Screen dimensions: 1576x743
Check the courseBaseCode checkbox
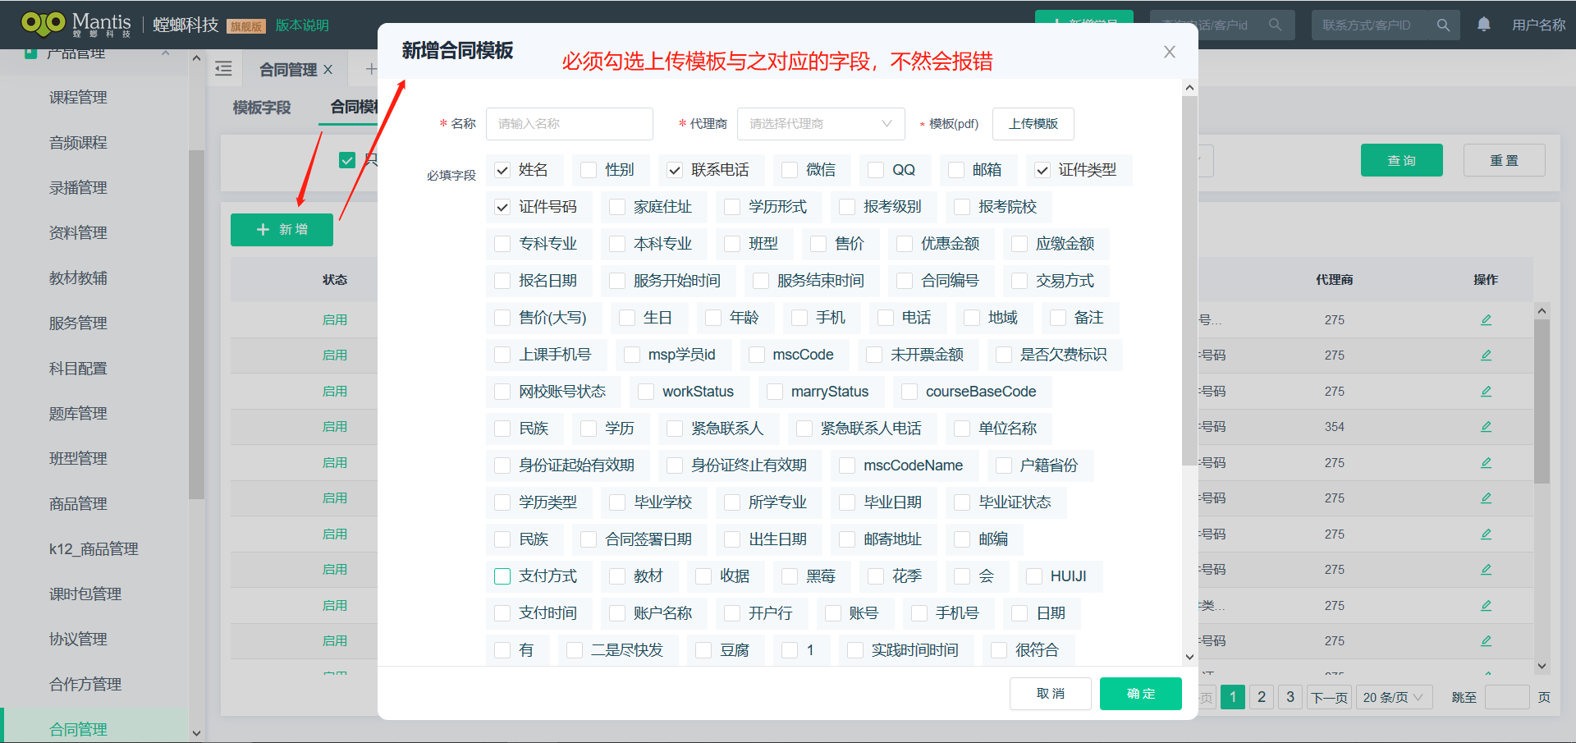click(909, 392)
